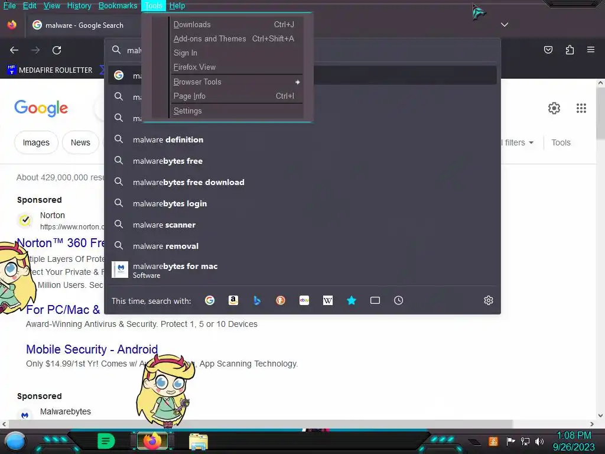This screenshot has height=454, width=605.
Task: Open the File menu
Action: tap(9, 6)
